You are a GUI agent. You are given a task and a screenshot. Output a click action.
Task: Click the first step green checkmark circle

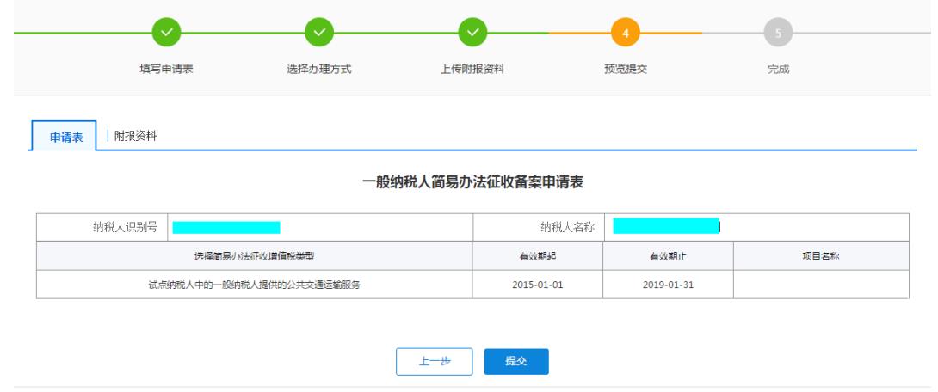click(167, 34)
